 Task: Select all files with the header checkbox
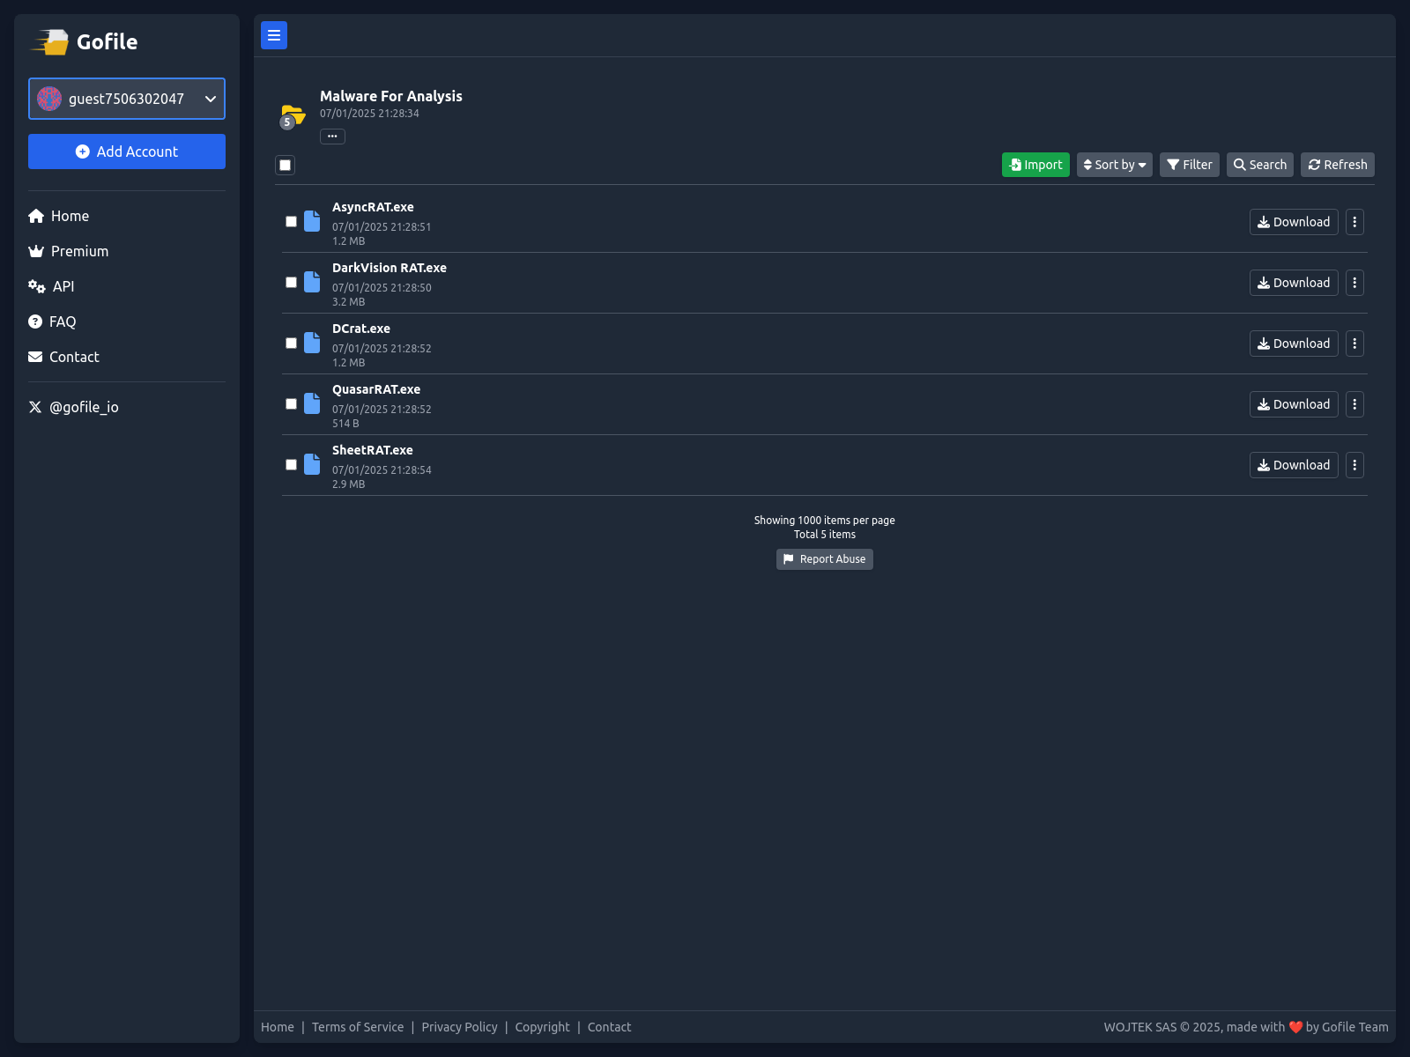(x=285, y=165)
